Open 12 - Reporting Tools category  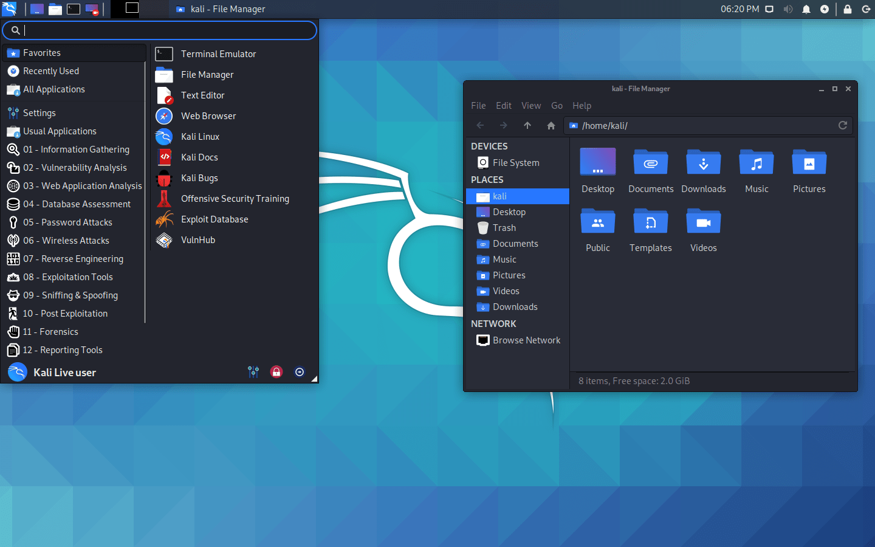[x=74, y=350]
